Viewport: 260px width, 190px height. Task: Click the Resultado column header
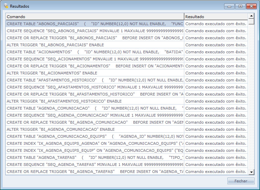tap(215, 16)
